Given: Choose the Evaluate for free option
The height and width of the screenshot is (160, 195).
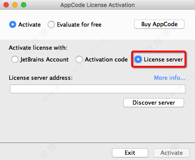Looking at the screenshot, I should [51, 24].
